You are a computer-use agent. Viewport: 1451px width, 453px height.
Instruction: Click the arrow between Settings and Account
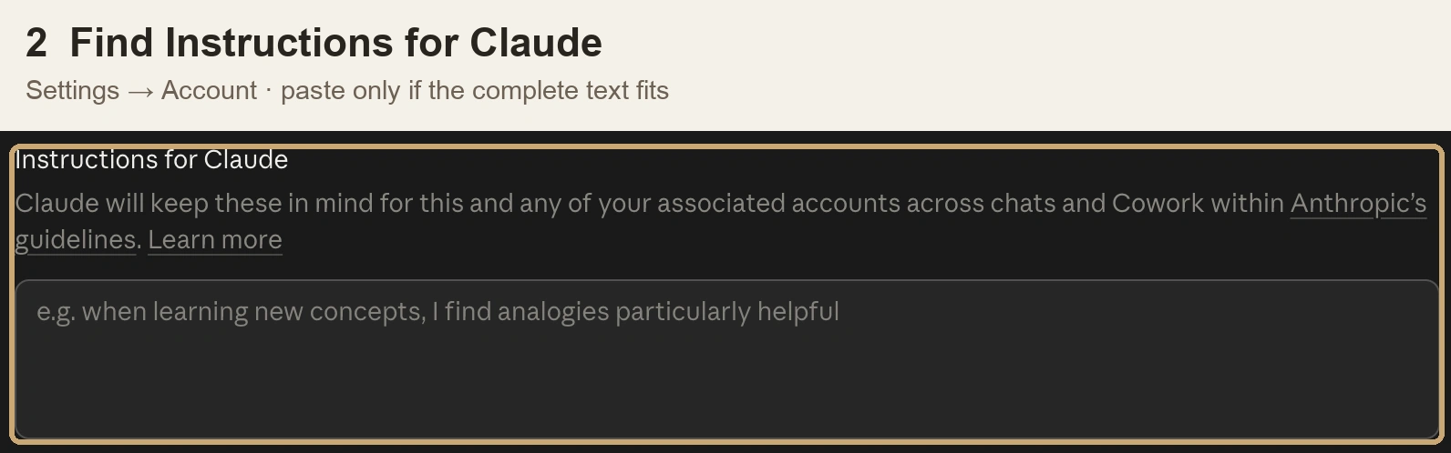tap(140, 91)
